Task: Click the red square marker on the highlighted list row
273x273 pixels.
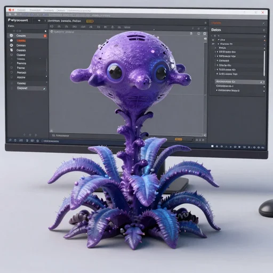Action: pyautogui.click(x=45, y=36)
